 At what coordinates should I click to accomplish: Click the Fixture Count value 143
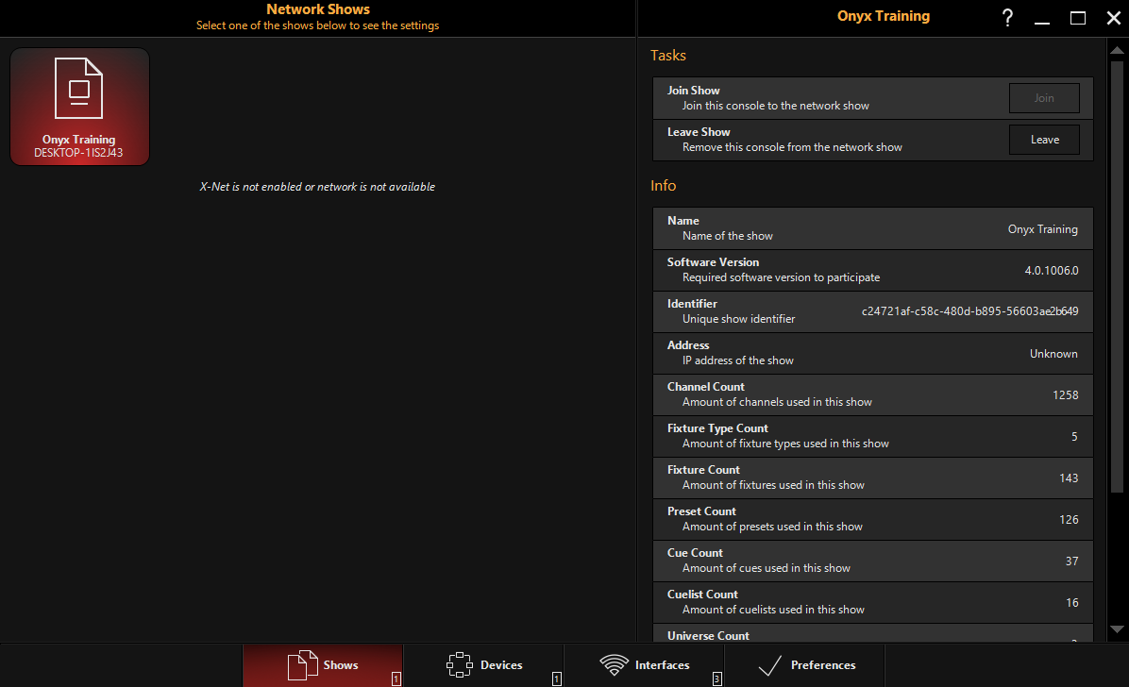click(x=1068, y=478)
